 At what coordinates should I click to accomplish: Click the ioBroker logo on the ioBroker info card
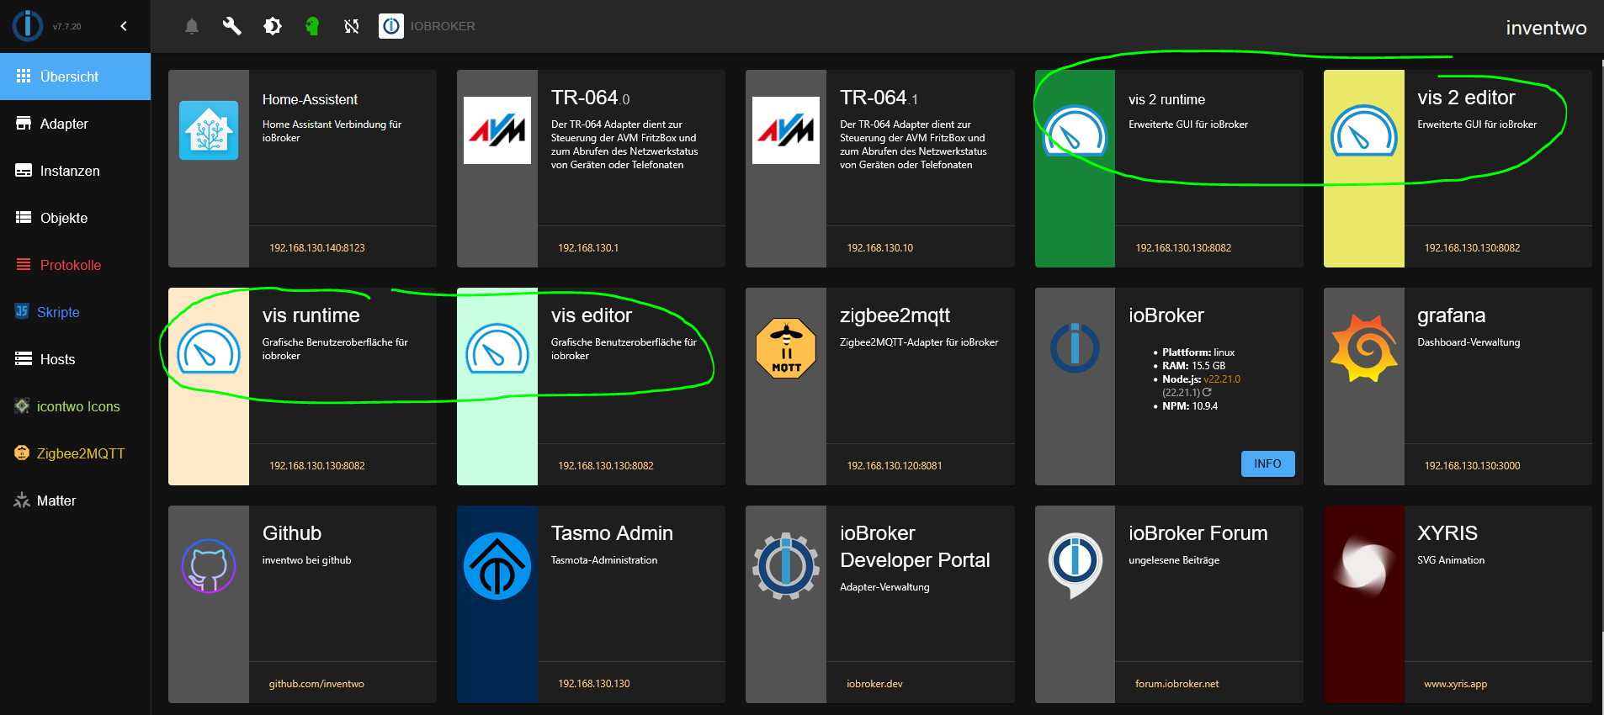(x=1075, y=348)
